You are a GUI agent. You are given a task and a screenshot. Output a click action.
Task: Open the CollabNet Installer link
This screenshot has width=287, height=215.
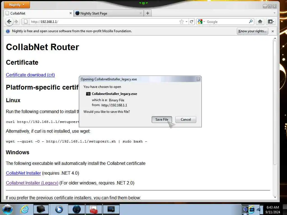(x=24, y=173)
